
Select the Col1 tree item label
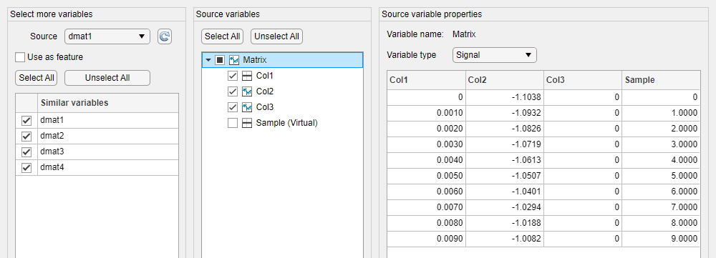pos(265,76)
